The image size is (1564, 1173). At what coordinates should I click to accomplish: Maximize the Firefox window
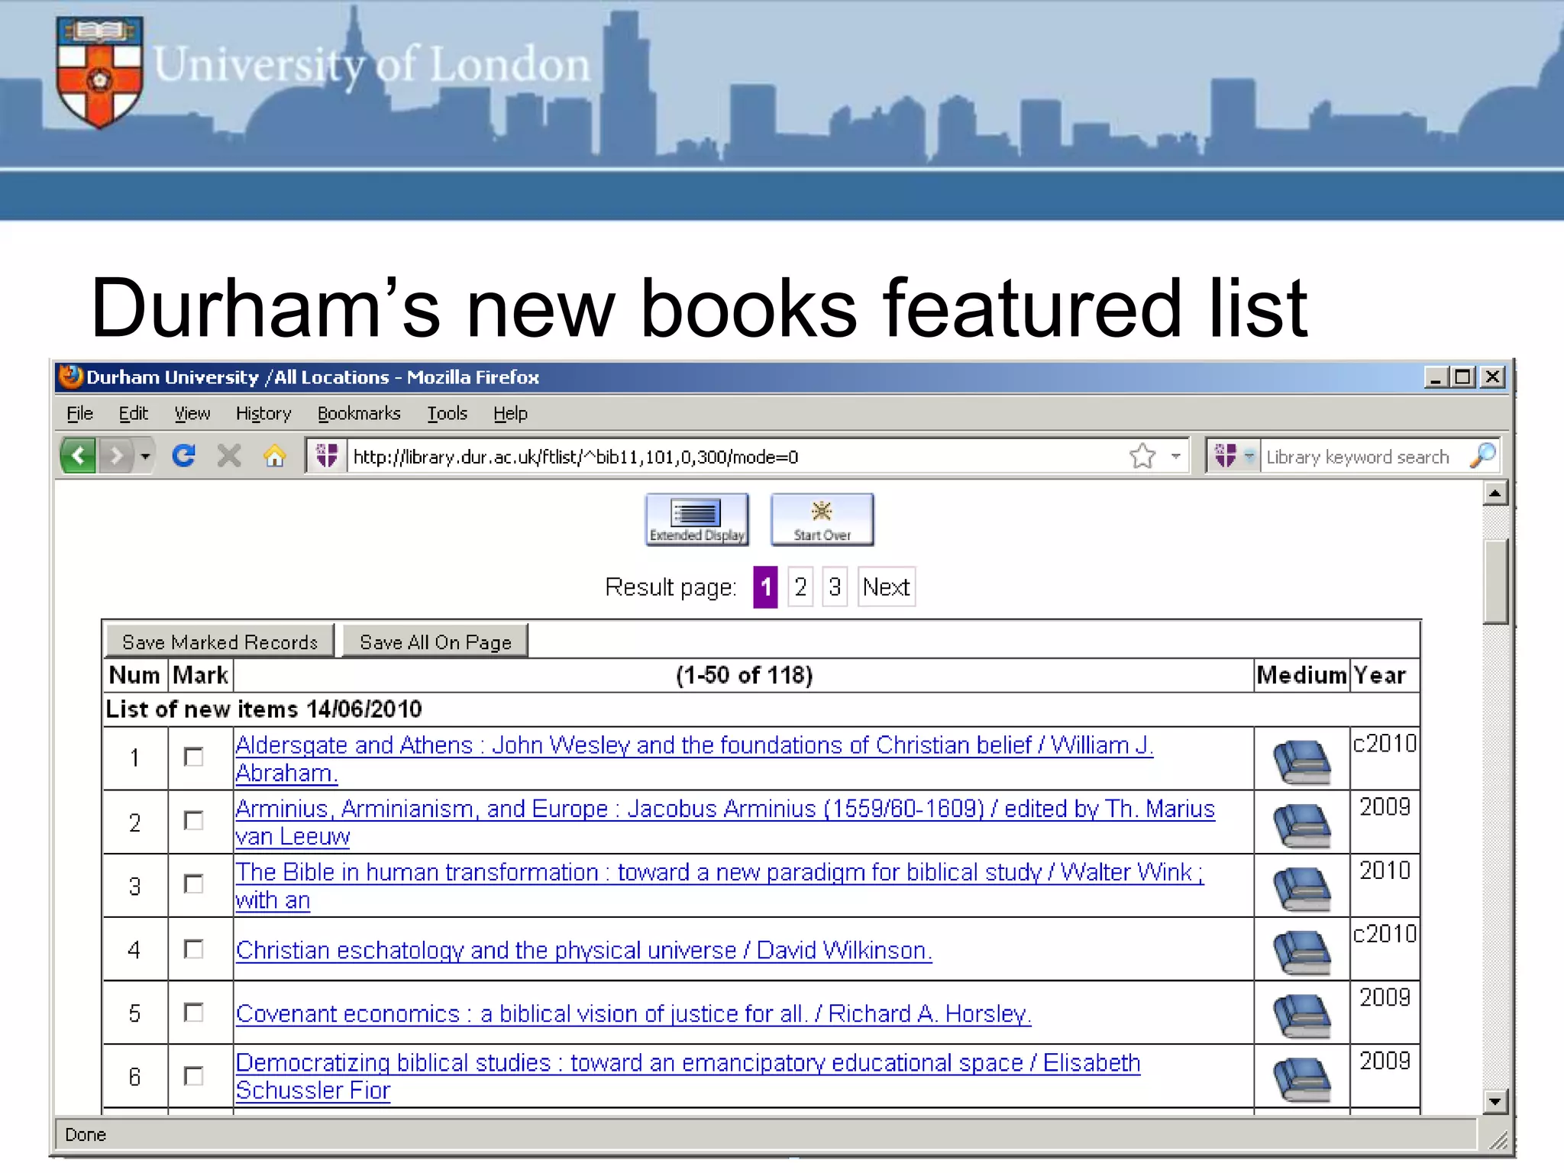[1463, 376]
